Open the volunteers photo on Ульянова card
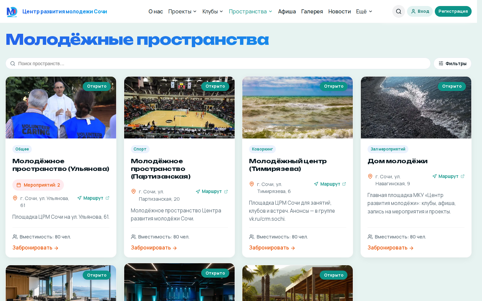The image size is (482, 301). (x=61, y=108)
